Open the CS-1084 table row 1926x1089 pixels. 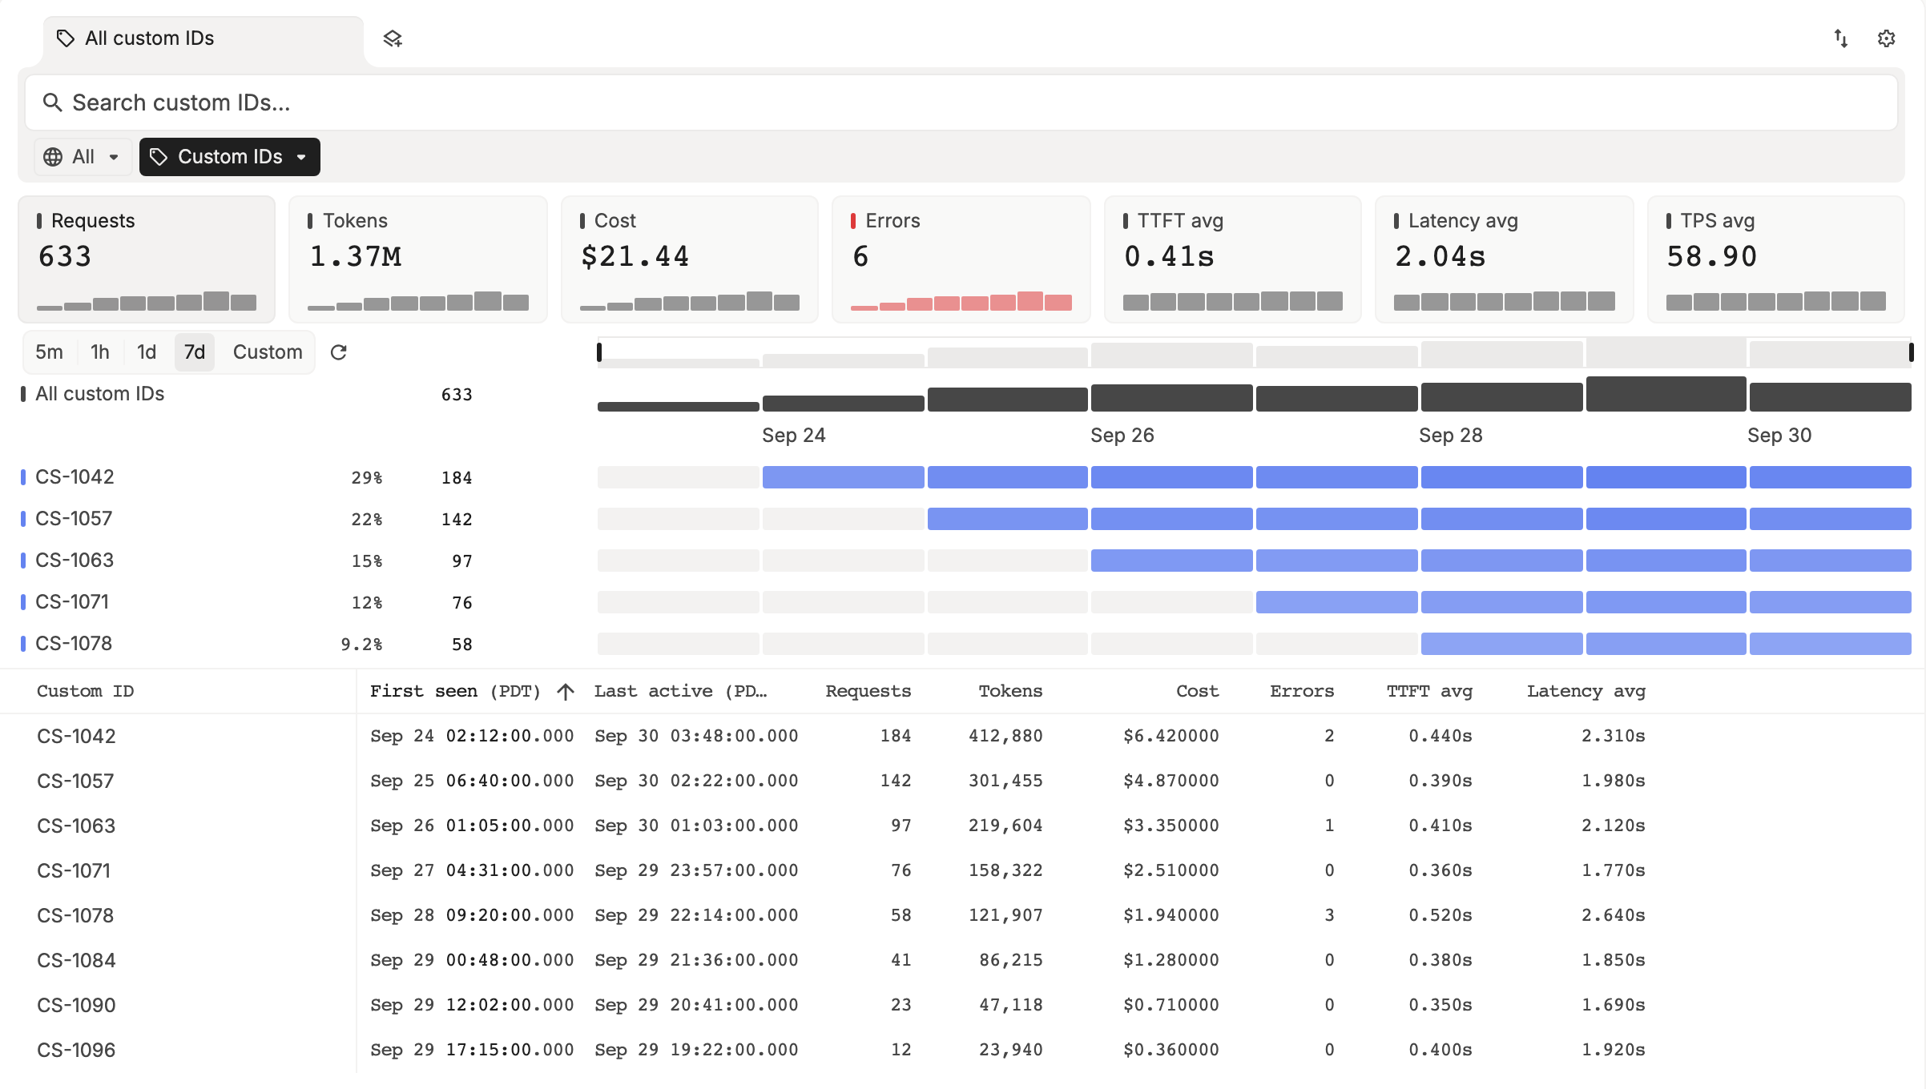pyautogui.click(x=961, y=960)
